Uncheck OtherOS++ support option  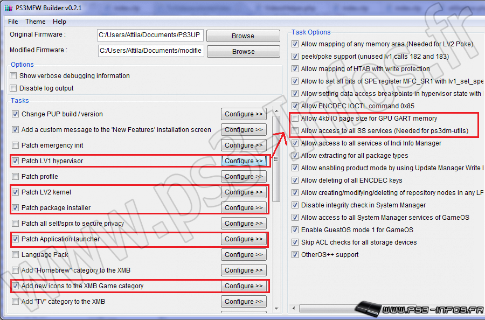(x=295, y=254)
